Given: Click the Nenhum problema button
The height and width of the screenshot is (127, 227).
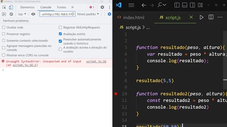Looking at the screenshot, I should 16,21.
